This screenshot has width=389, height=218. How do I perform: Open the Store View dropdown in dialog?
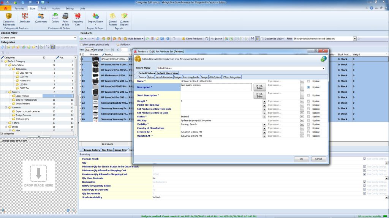(x=323, y=68)
